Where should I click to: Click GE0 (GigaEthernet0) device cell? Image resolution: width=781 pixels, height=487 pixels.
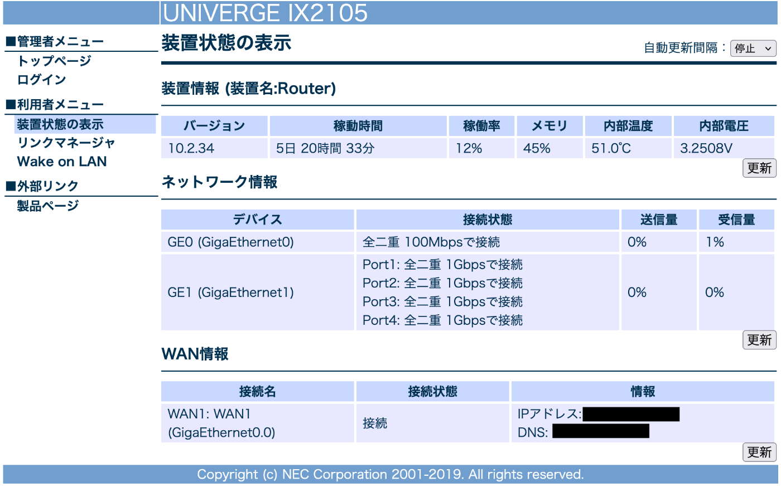tap(258, 242)
